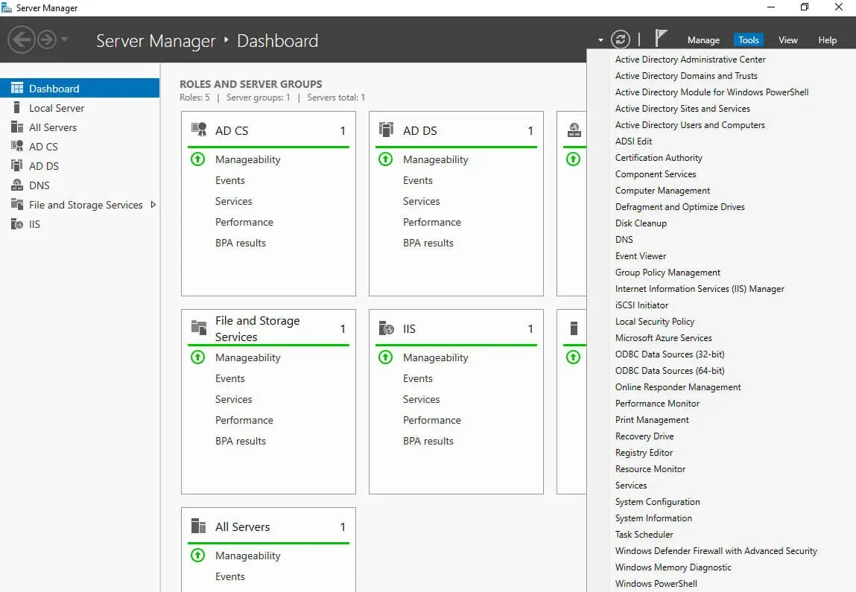Click the IIS tile title

409,328
